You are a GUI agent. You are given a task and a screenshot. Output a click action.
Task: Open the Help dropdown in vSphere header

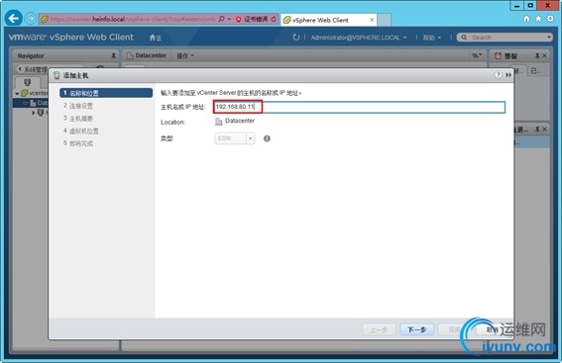point(431,38)
